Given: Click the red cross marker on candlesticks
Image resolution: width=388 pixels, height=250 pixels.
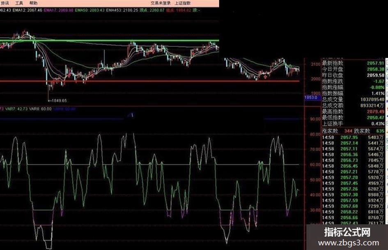Looking at the screenshot, I should coord(265,77).
